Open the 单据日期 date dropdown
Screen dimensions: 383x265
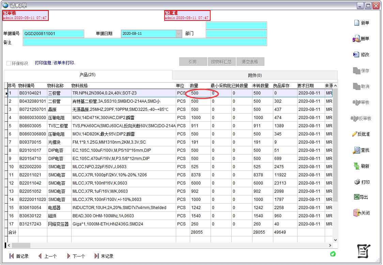tap(179, 34)
